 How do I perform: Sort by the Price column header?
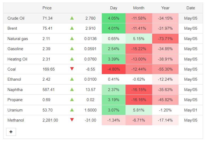point(47,8)
